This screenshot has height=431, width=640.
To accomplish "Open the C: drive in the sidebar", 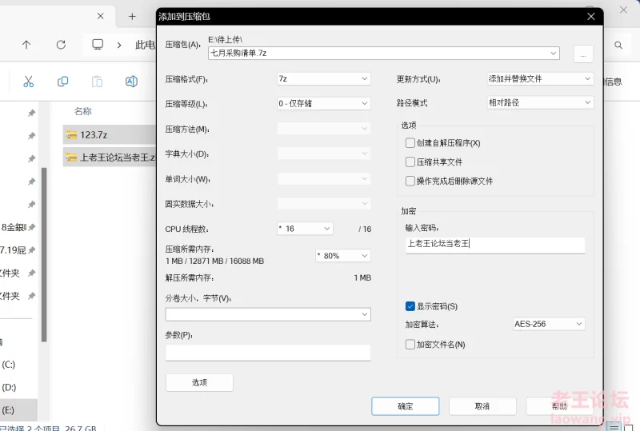I will coord(9,365).
